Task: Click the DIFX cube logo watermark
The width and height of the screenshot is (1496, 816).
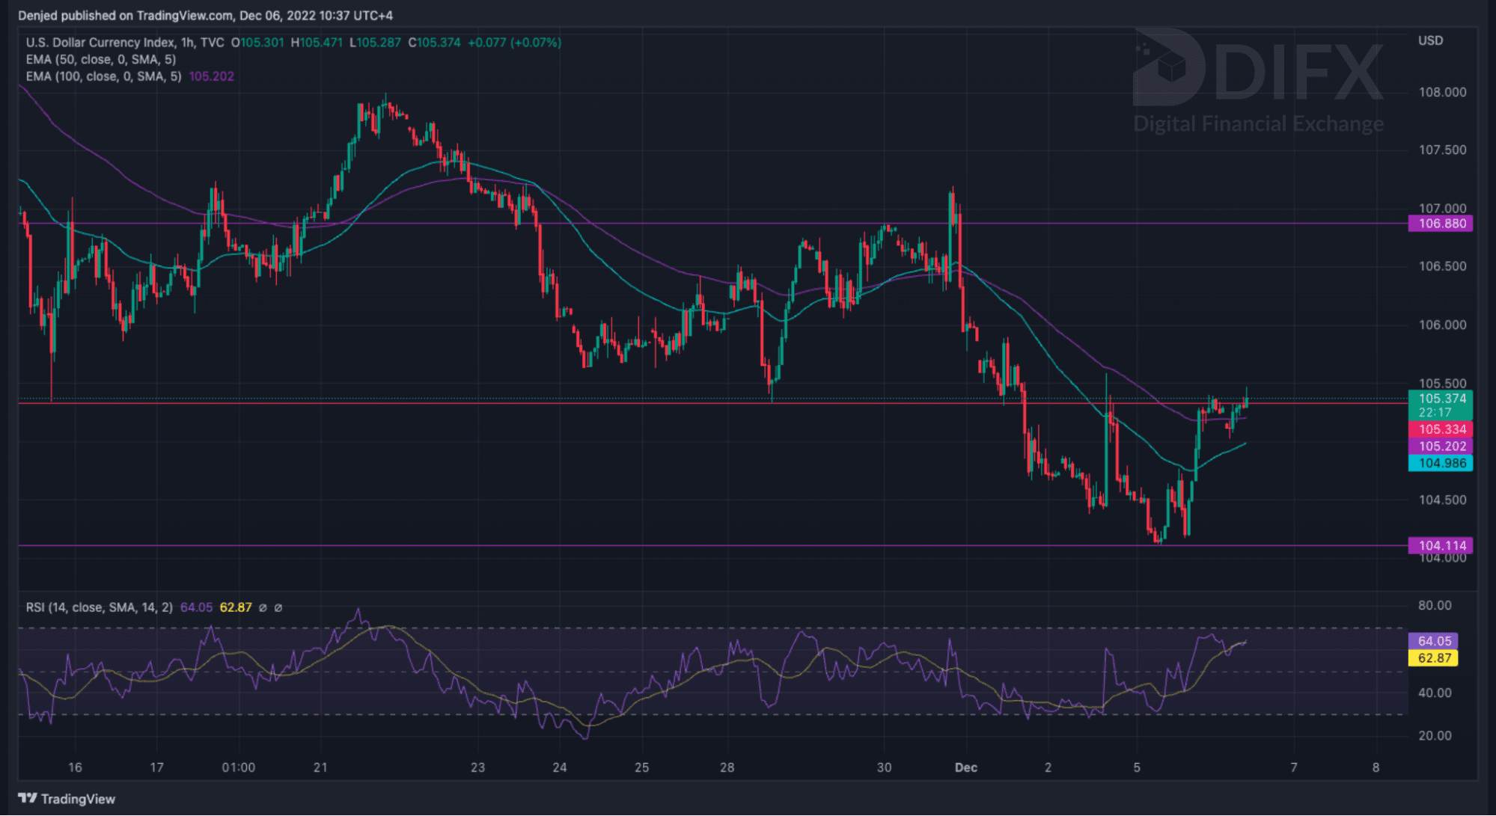Action: pyautogui.click(x=1169, y=69)
